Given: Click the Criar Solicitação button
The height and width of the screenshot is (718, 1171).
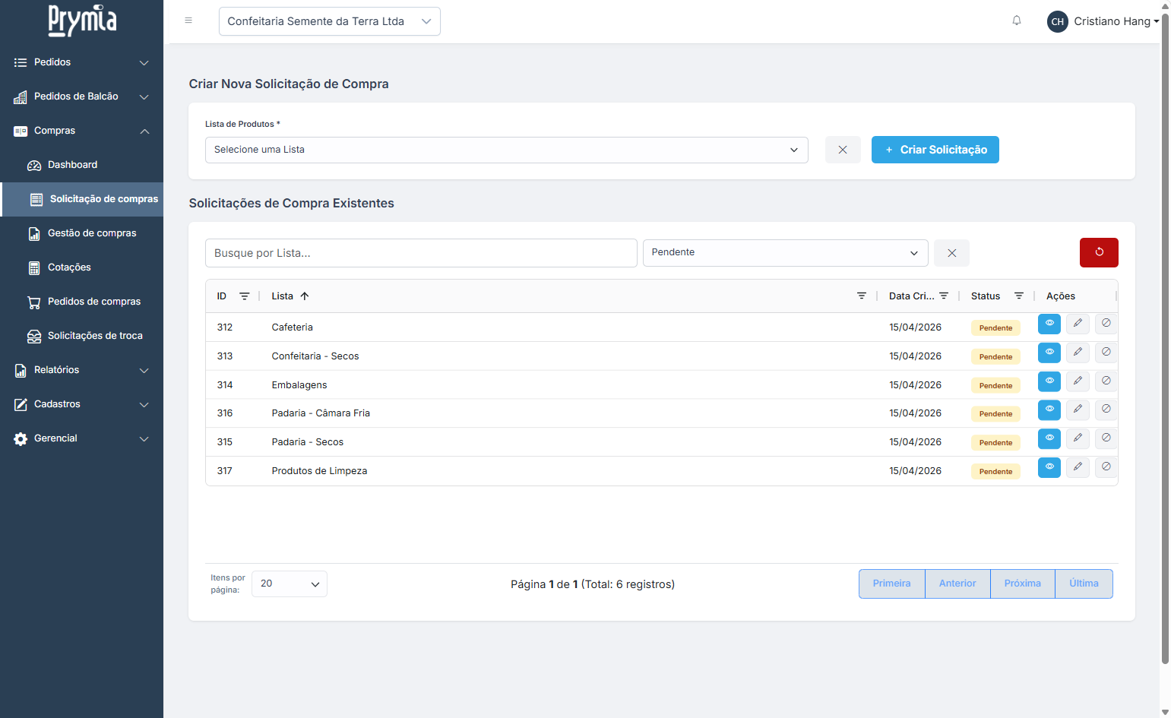Looking at the screenshot, I should coord(935,150).
